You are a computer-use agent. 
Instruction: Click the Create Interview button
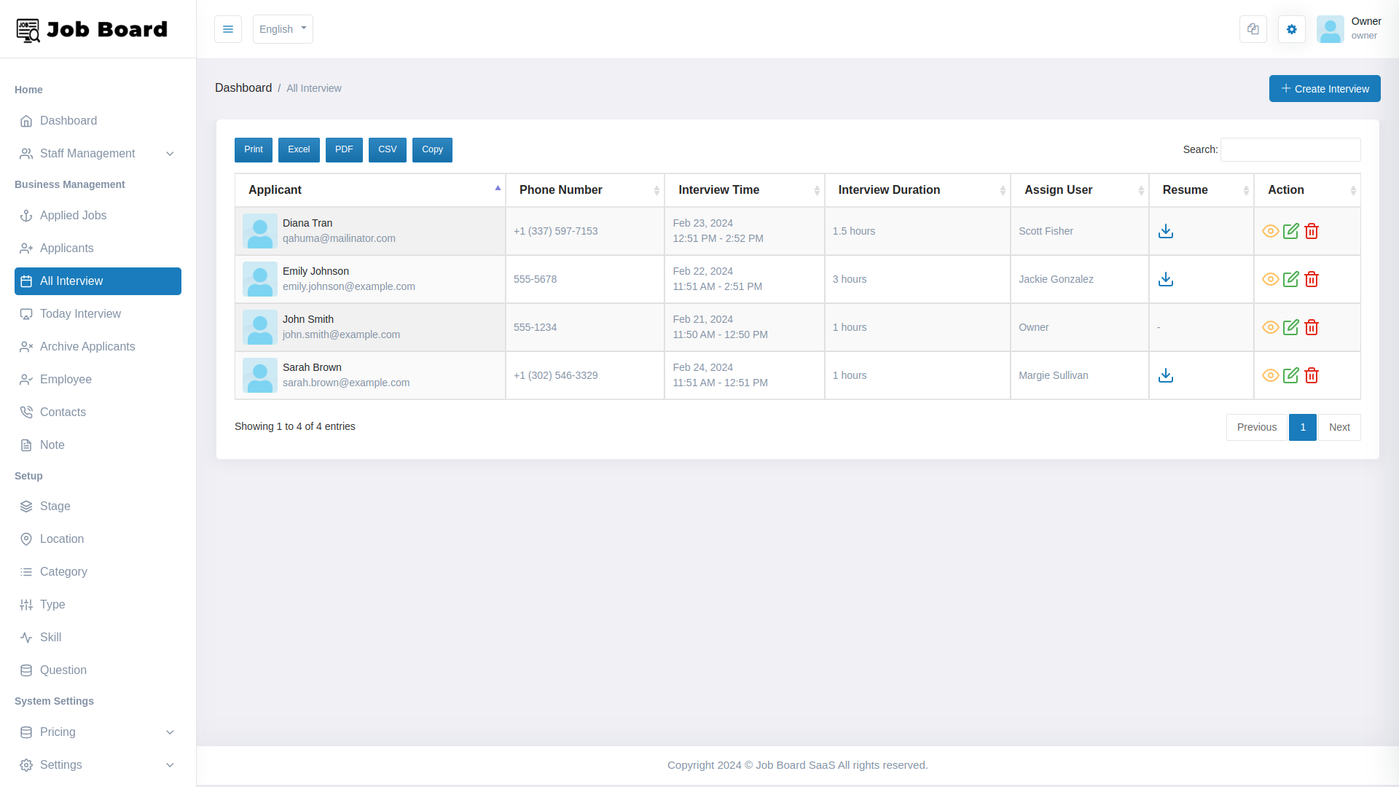1324,88
